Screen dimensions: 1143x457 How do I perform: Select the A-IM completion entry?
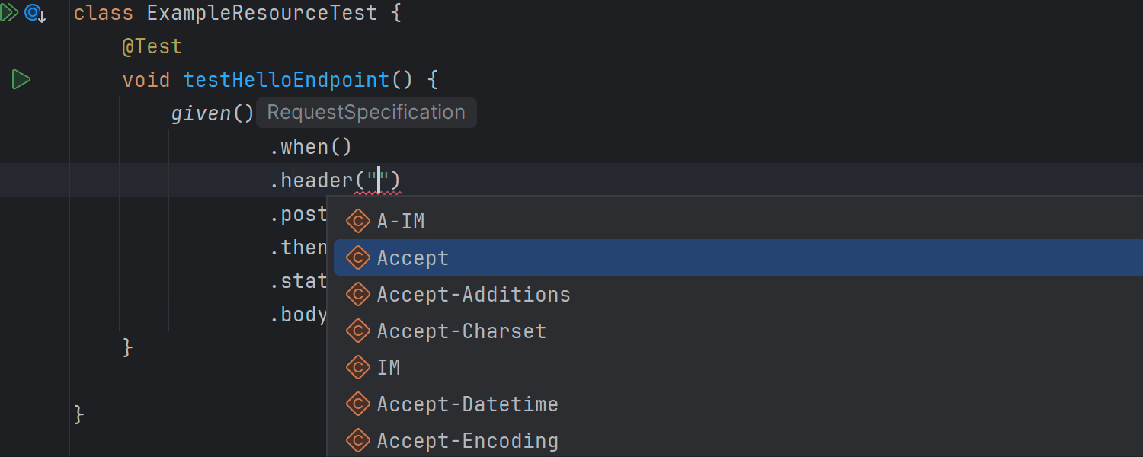(x=738, y=222)
